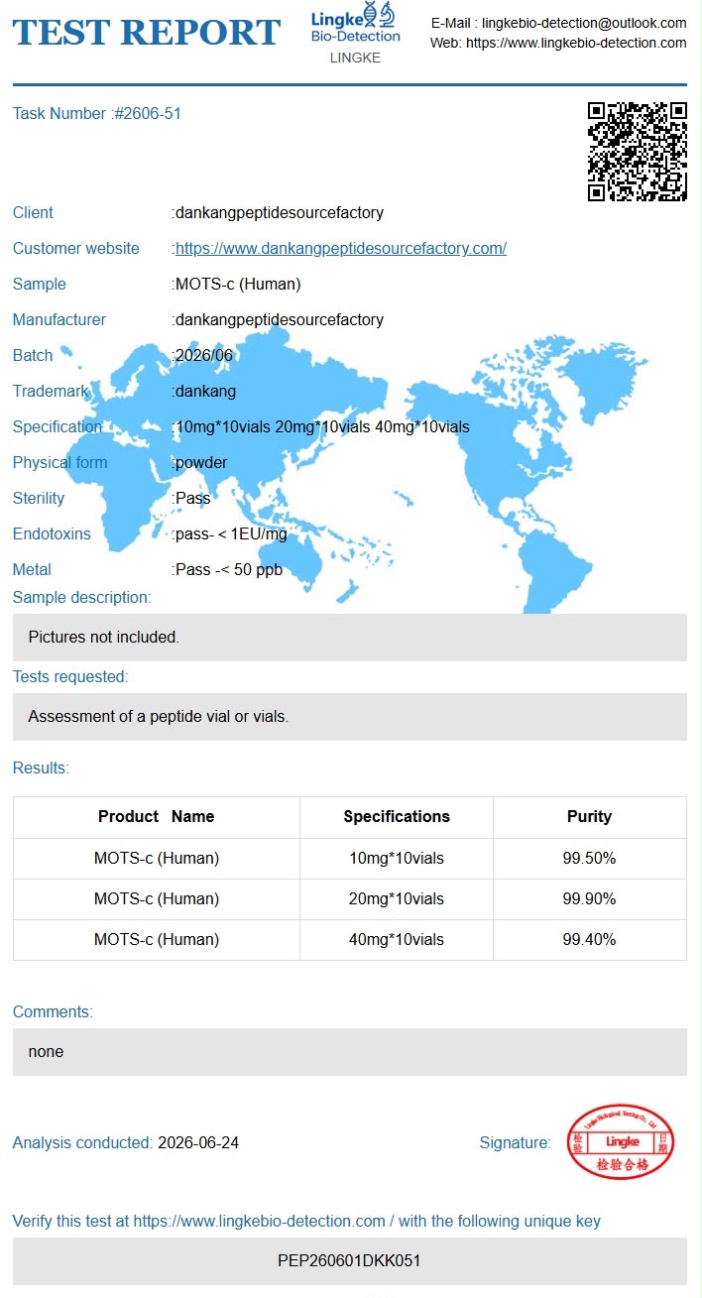The image size is (702, 1298).
Task: Click the analysis date 2026-06-24
Action: (x=198, y=1142)
